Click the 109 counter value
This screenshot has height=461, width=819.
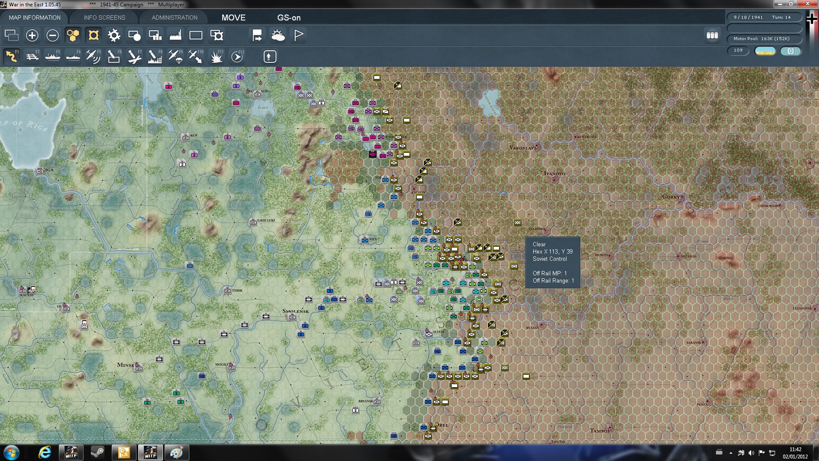(x=738, y=50)
